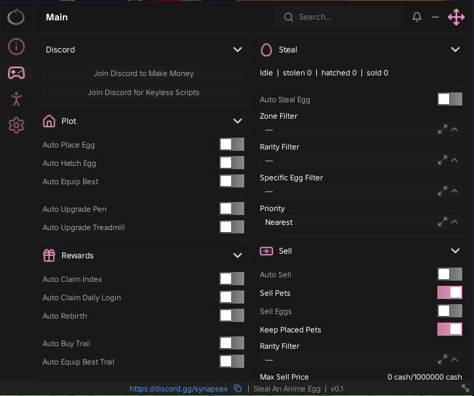474x396 pixels.
Task: Toggle Auto Upgrade Pen
Action: [x=232, y=208]
